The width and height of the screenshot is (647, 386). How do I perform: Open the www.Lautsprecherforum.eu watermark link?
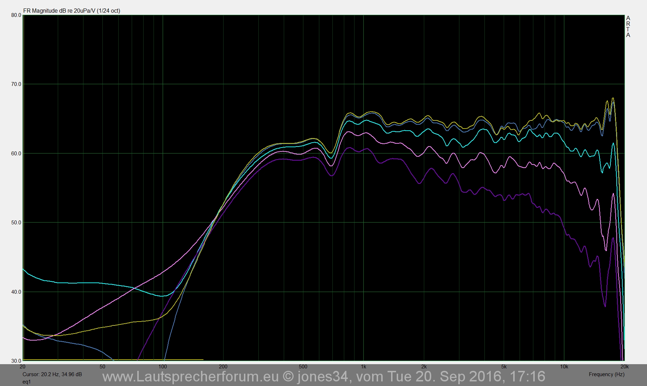tap(190, 377)
